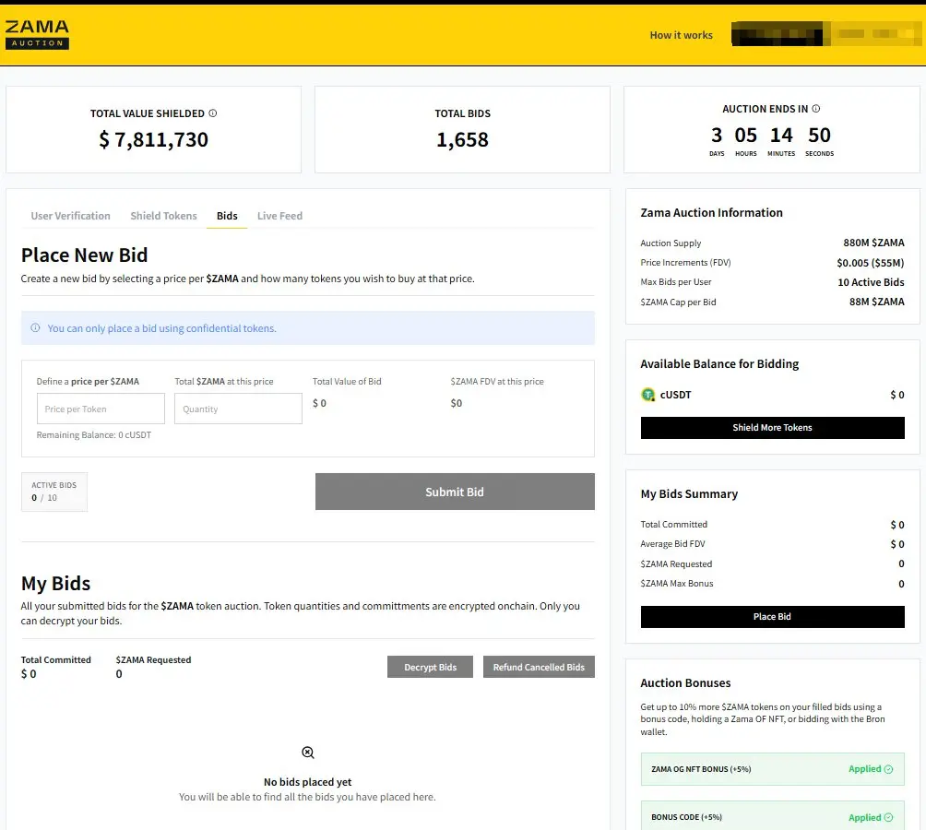Switch to the User Verification tab

click(x=70, y=216)
